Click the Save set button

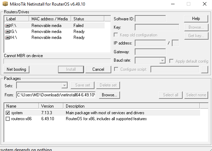tap(83, 85)
